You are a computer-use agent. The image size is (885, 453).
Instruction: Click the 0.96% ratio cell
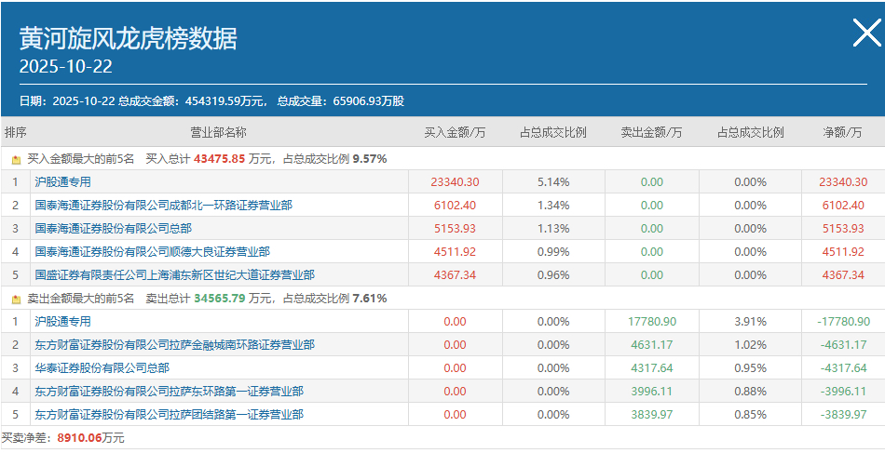(553, 275)
